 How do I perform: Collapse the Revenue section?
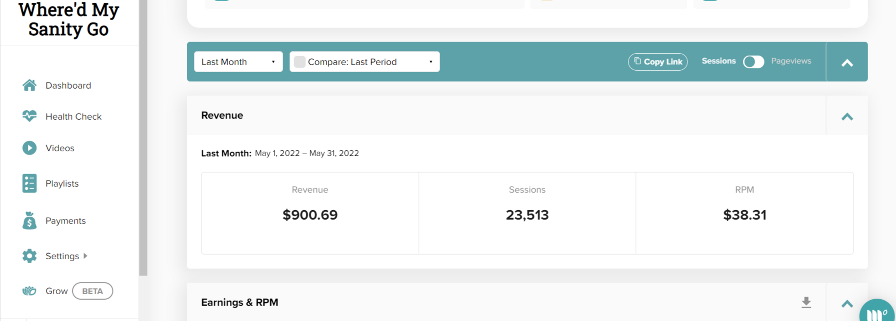tap(847, 116)
